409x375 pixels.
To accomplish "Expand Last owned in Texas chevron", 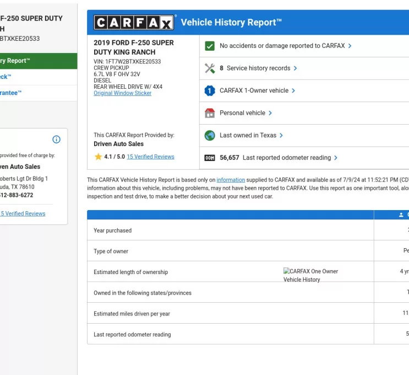I will [281, 135].
